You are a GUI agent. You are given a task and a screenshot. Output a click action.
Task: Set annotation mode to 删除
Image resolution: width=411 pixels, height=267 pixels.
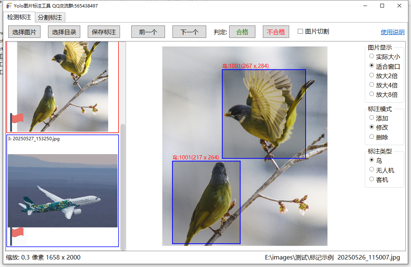pos(371,136)
